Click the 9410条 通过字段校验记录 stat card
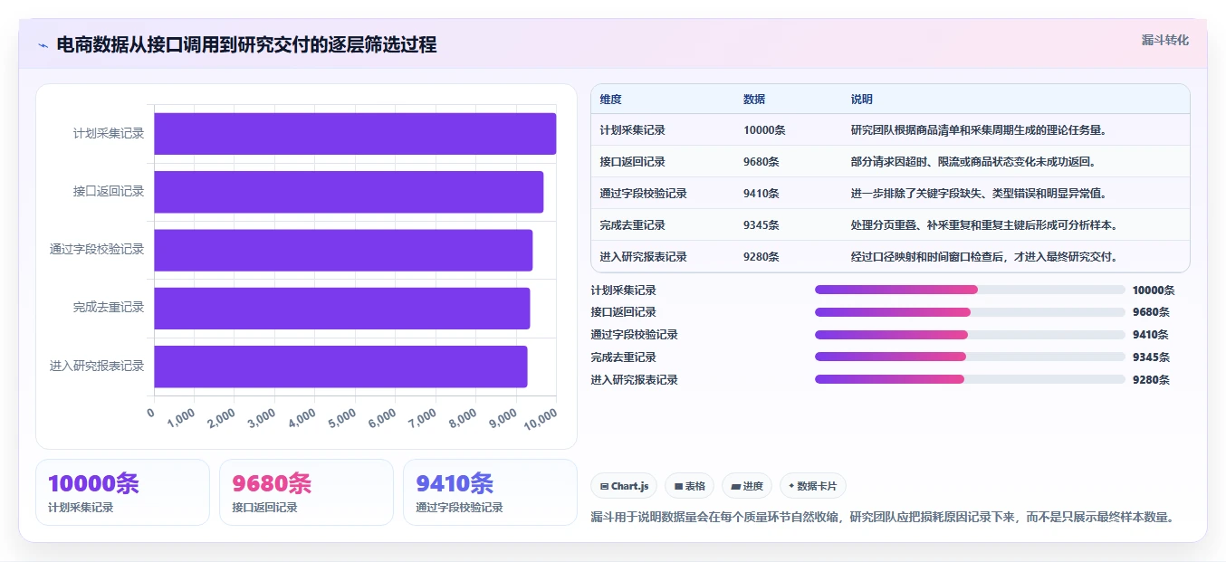The image size is (1226, 562). click(x=490, y=492)
